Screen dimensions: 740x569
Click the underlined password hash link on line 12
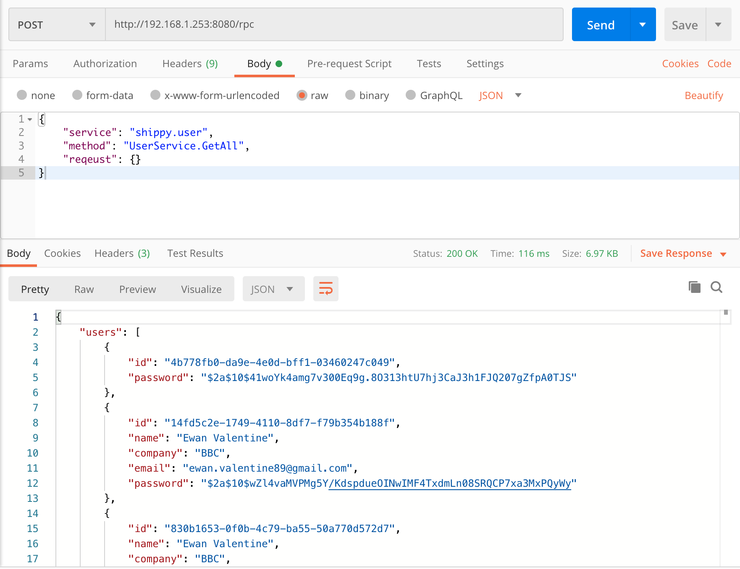450,483
